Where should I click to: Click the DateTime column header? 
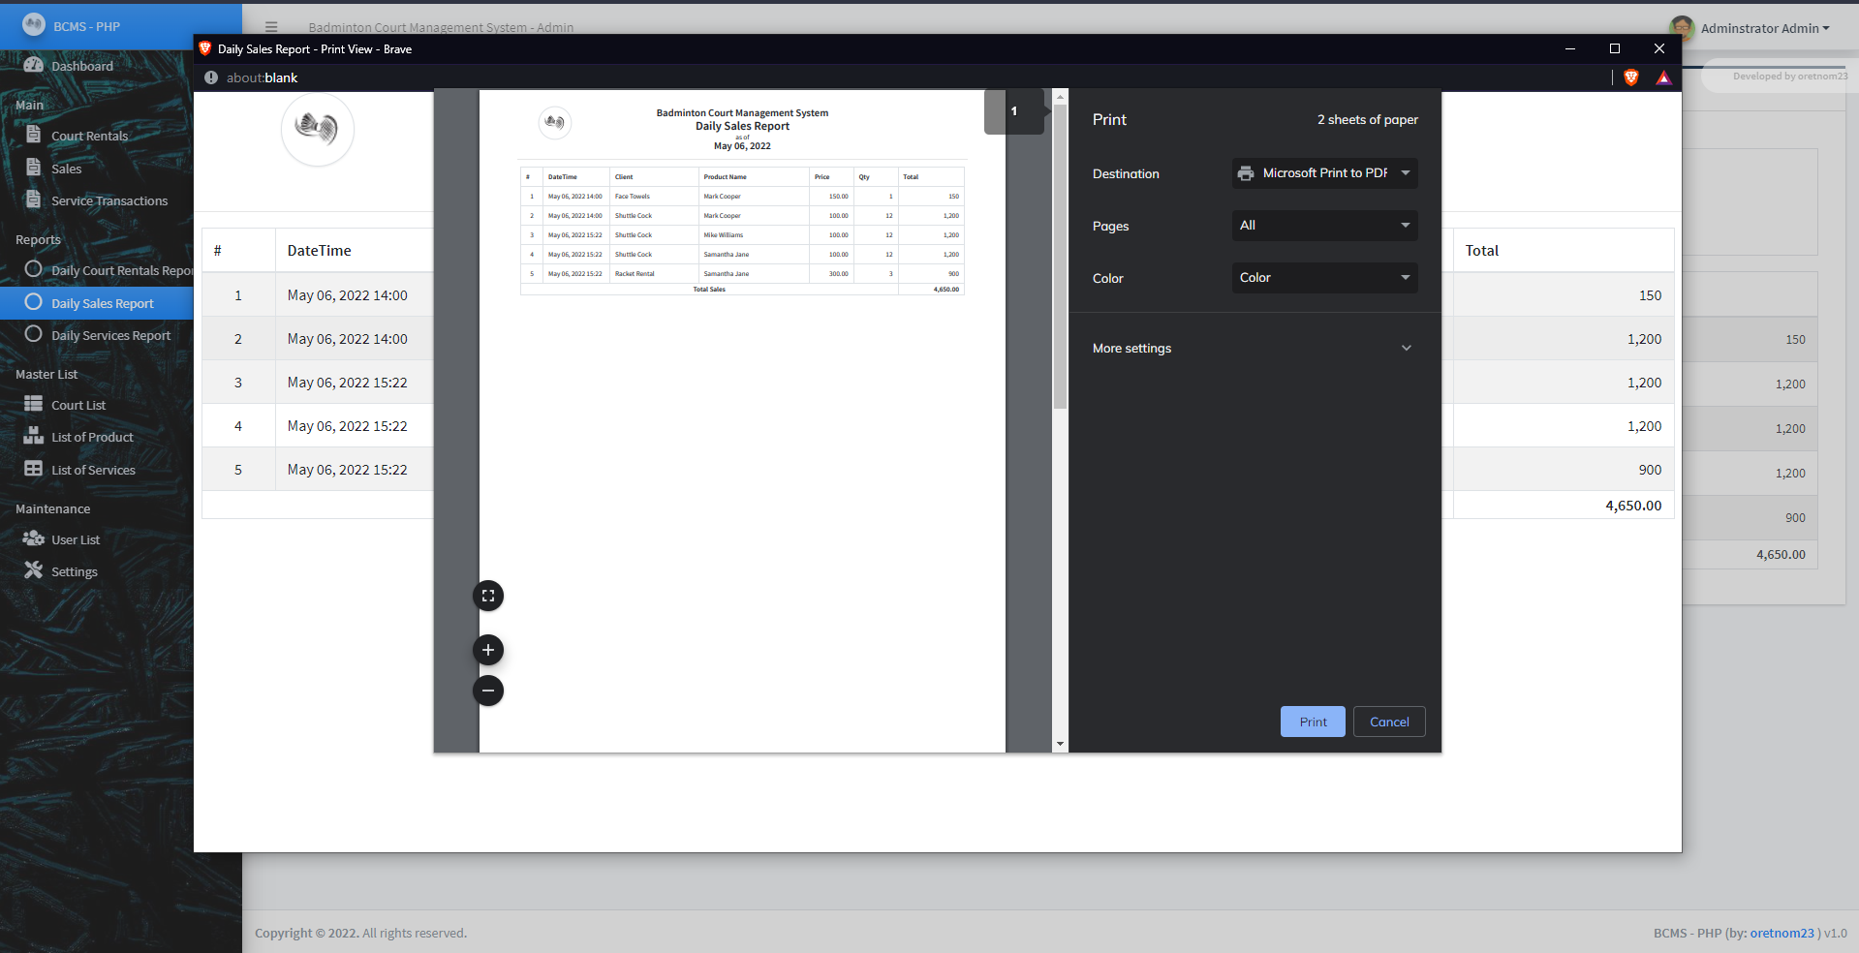(319, 250)
